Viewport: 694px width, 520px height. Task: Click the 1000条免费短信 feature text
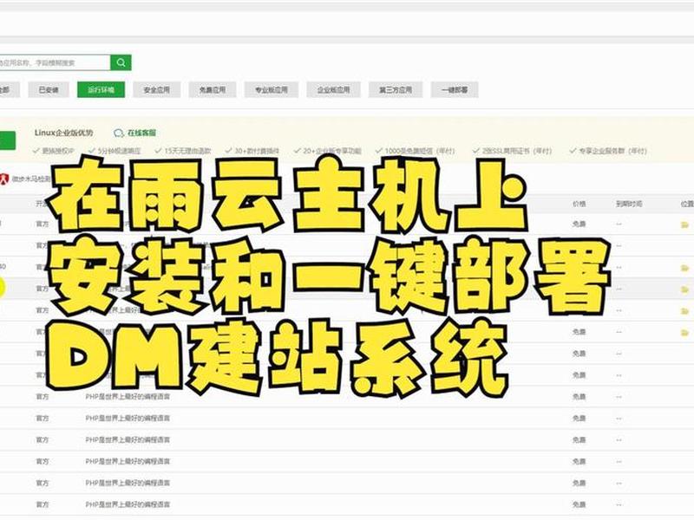click(420, 151)
